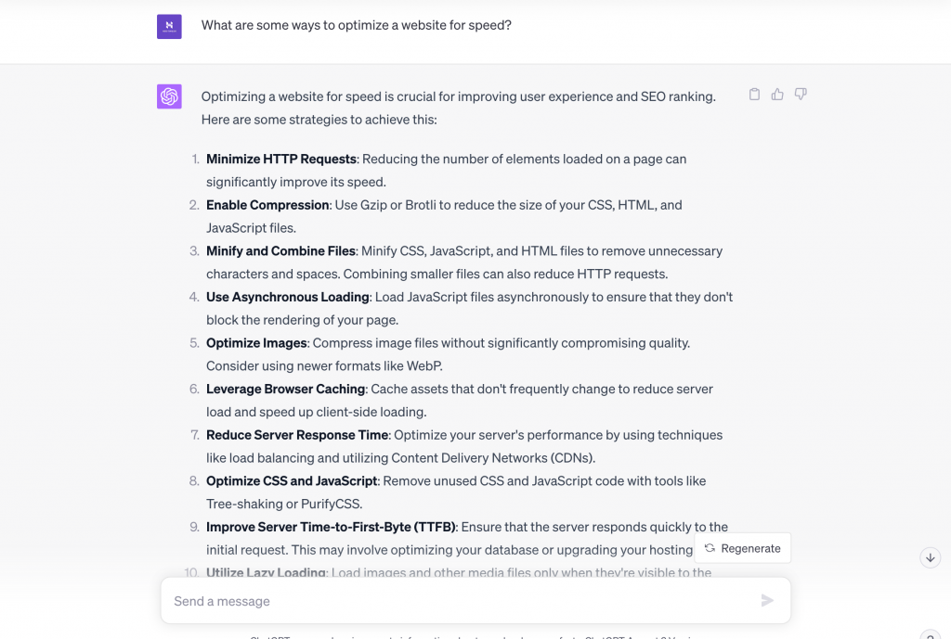Click the "Leverage Browser Caching" heading
Viewport: 951px width, 639px height.
[285, 390]
